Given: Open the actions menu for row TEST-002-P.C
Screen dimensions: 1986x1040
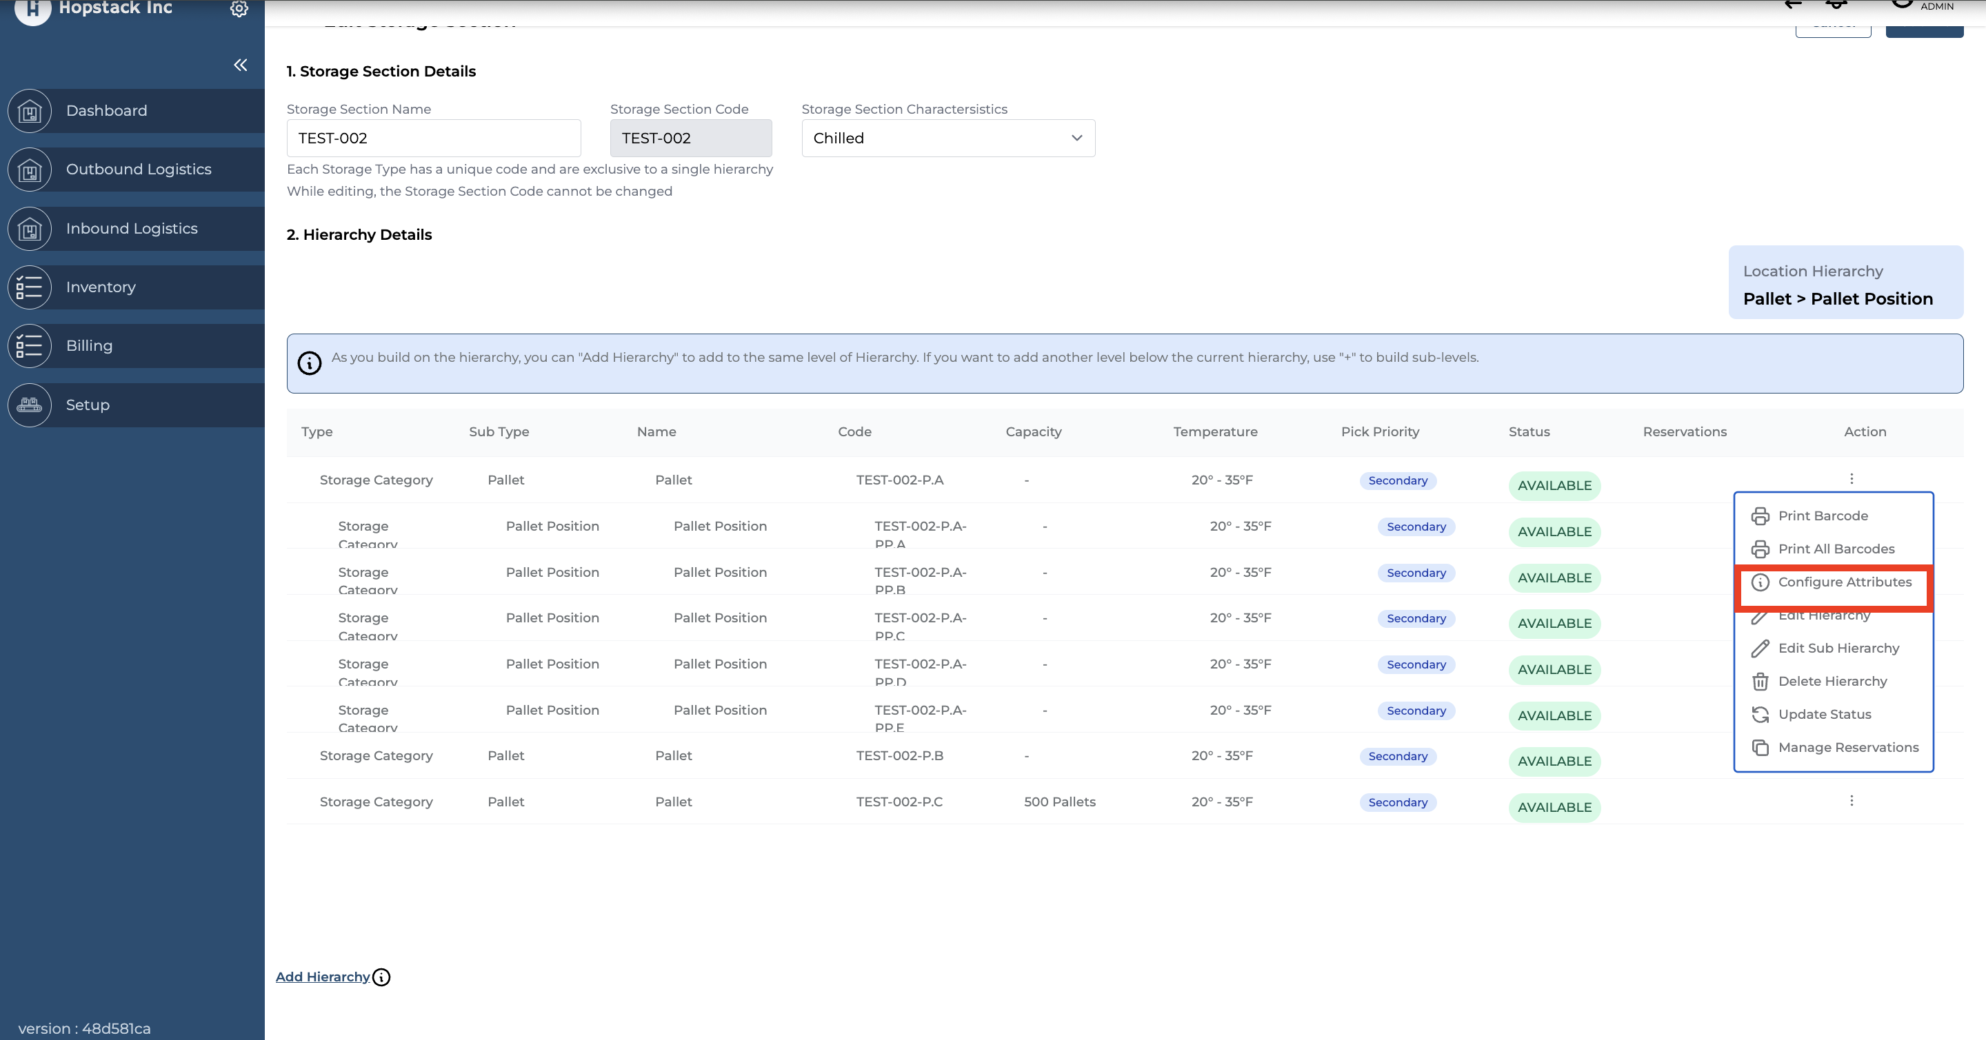Looking at the screenshot, I should click(x=1851, y=801).
